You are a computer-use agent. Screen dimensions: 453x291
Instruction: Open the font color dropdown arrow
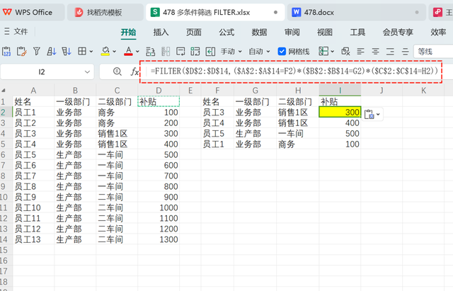tap(137, 52)
